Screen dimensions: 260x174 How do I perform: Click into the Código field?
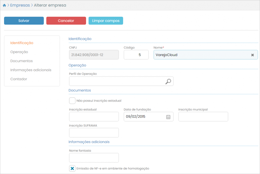[136, 55]
